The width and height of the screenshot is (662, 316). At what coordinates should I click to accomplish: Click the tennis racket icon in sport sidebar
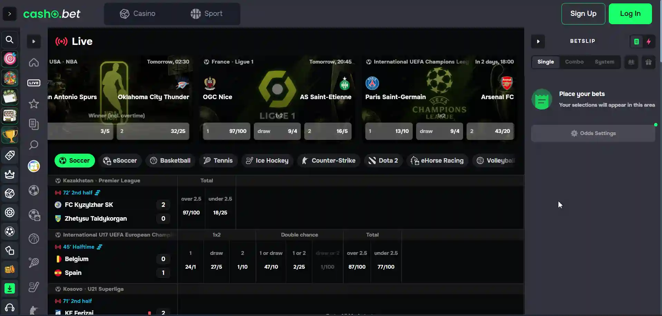point(34,263)
